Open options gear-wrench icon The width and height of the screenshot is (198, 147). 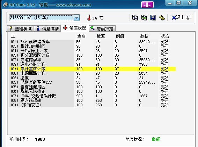(x=162, y=18)
